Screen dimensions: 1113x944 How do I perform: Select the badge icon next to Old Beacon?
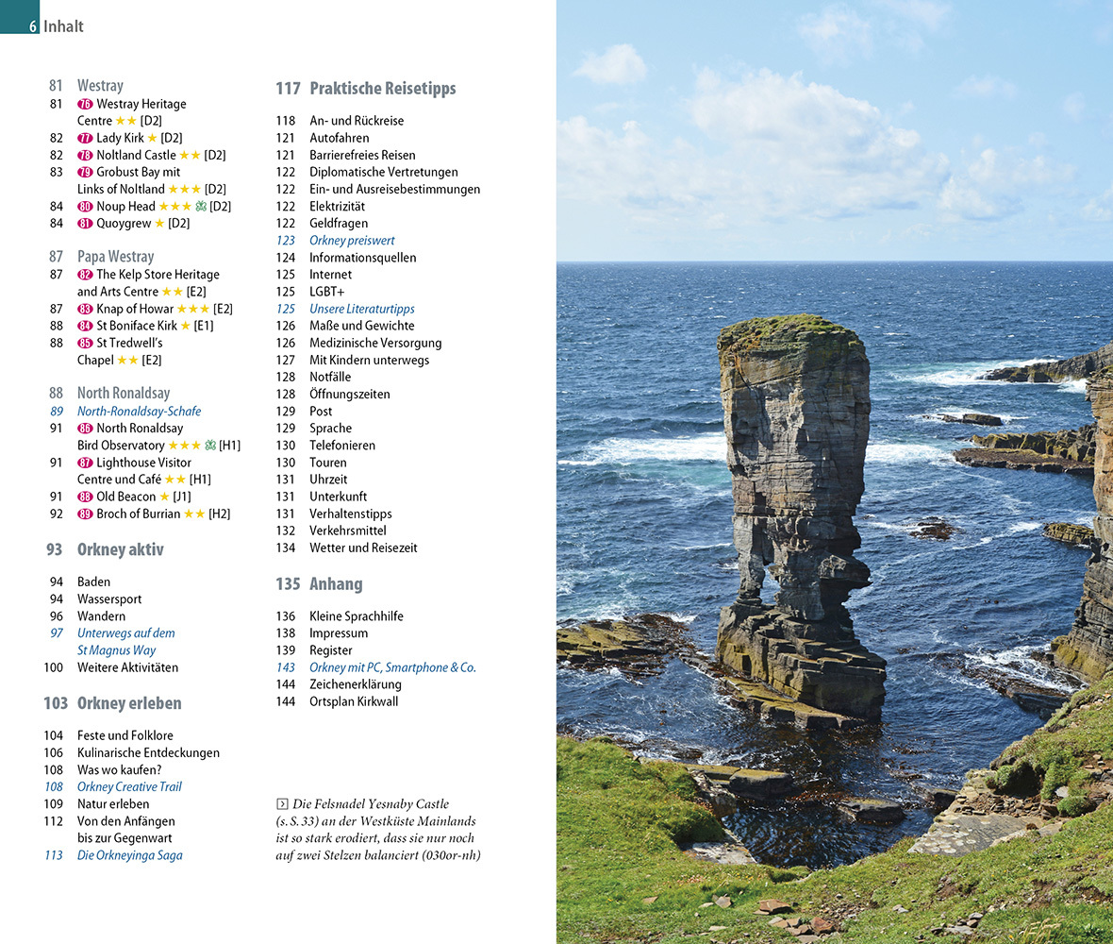[85, 497]
